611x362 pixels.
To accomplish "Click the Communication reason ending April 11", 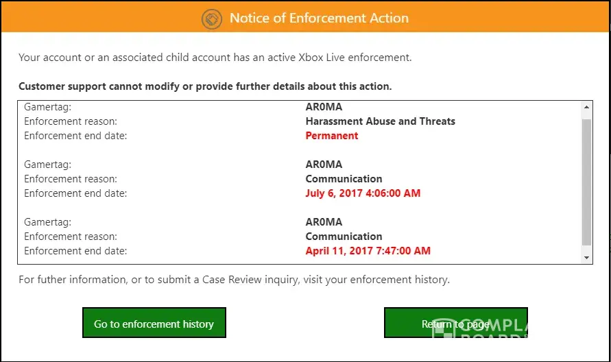I will tap(344, 237).
